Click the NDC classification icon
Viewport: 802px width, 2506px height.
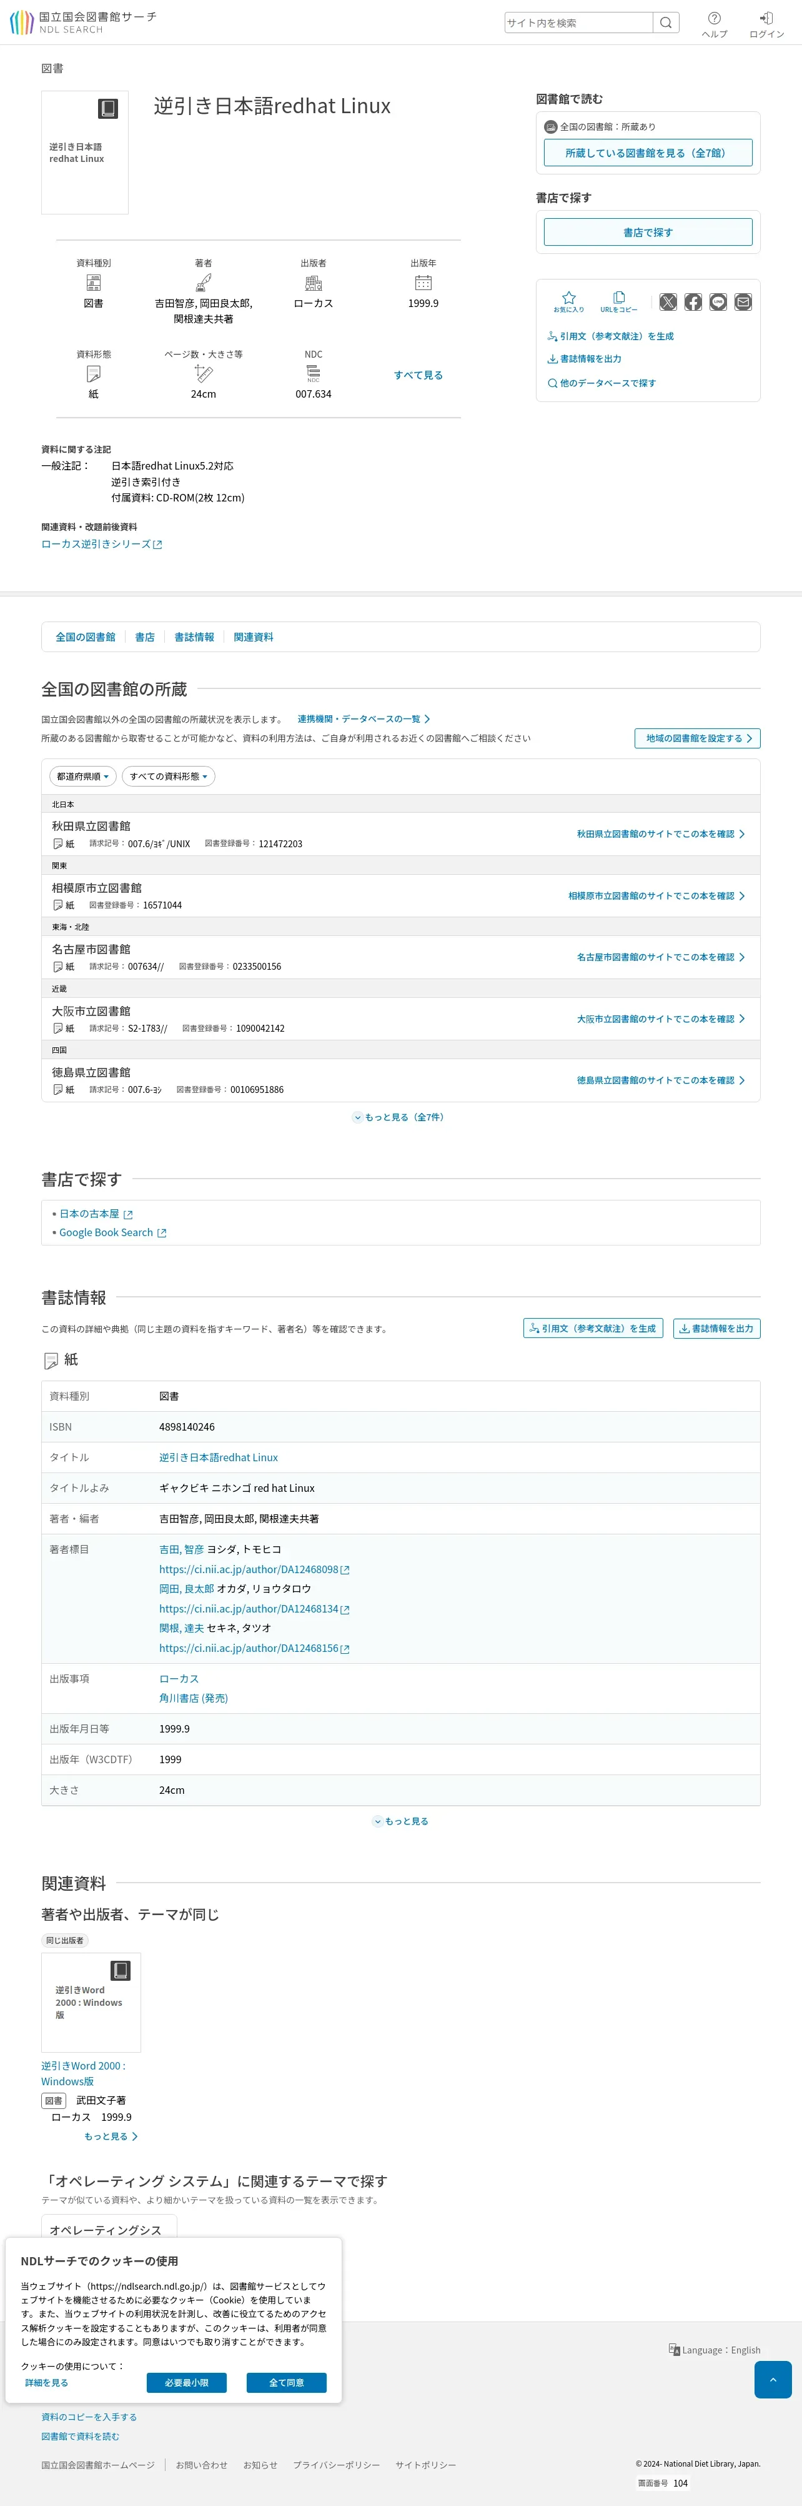(x=313, y=373)
